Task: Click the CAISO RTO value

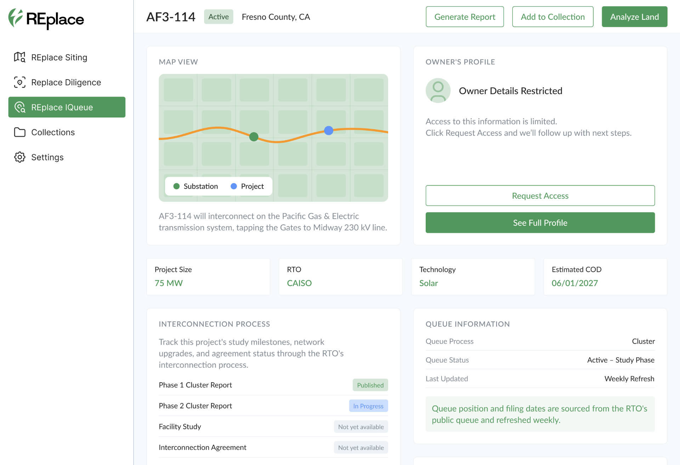Action: click(299, 283)
